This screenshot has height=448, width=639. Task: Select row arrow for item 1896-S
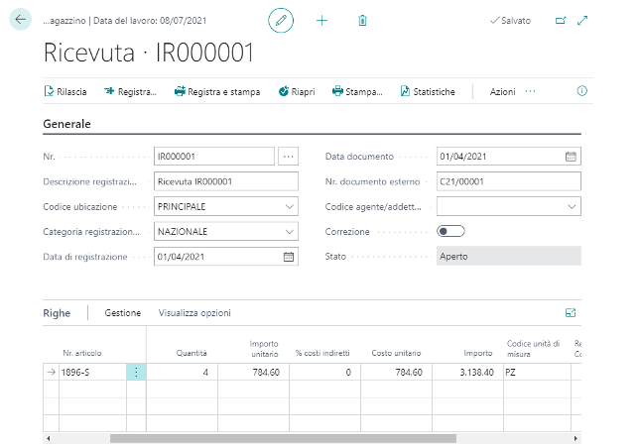(51, 372)
